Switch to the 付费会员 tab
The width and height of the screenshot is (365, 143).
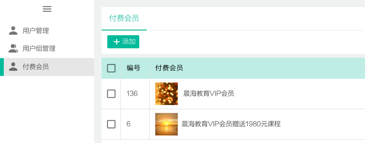click(x=124, y=18)
